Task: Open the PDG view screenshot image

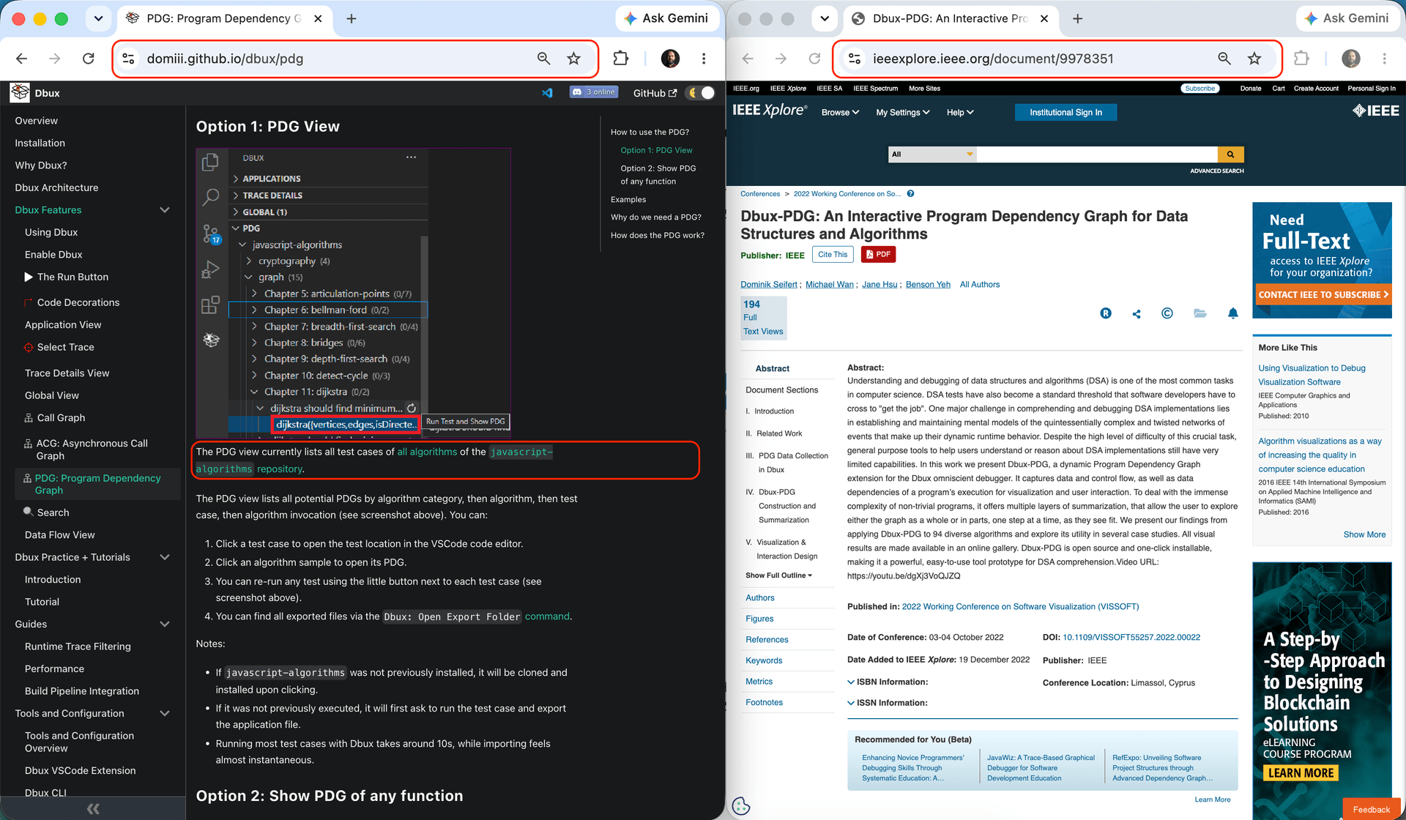Action: (353, 293)
